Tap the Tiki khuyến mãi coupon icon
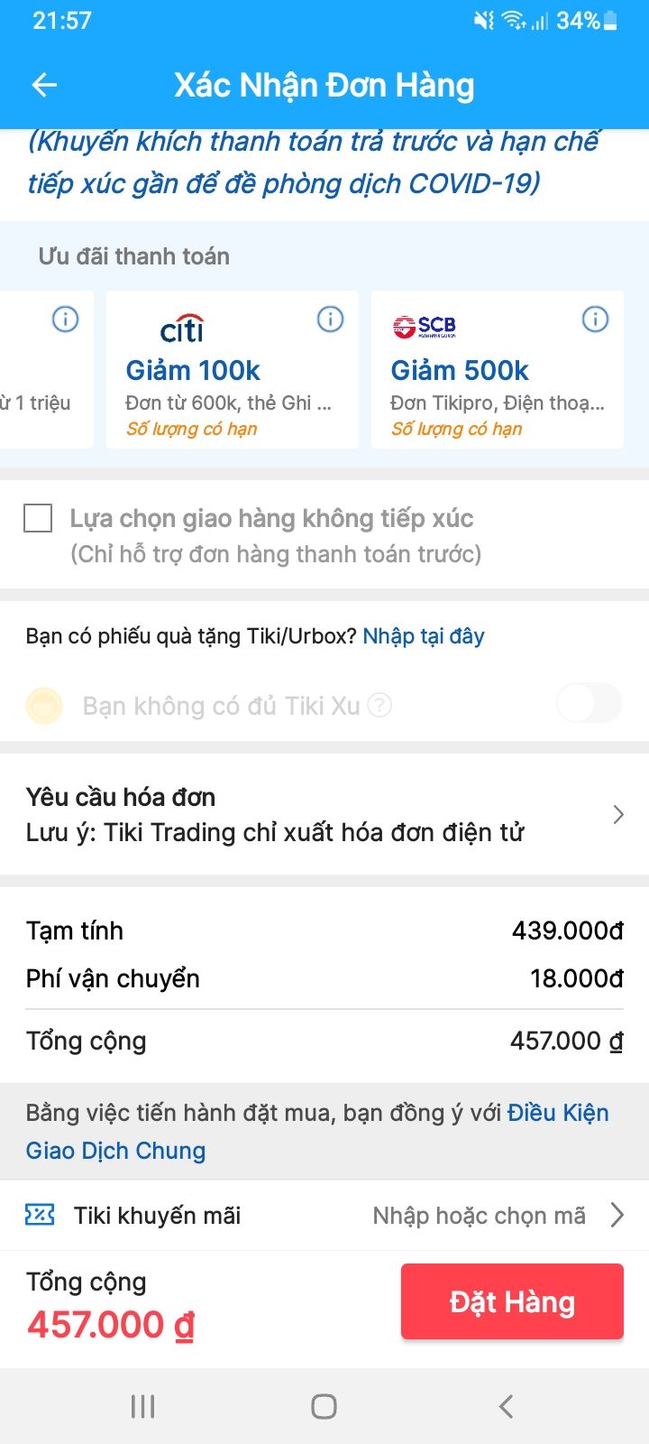 pos(40,1215)
